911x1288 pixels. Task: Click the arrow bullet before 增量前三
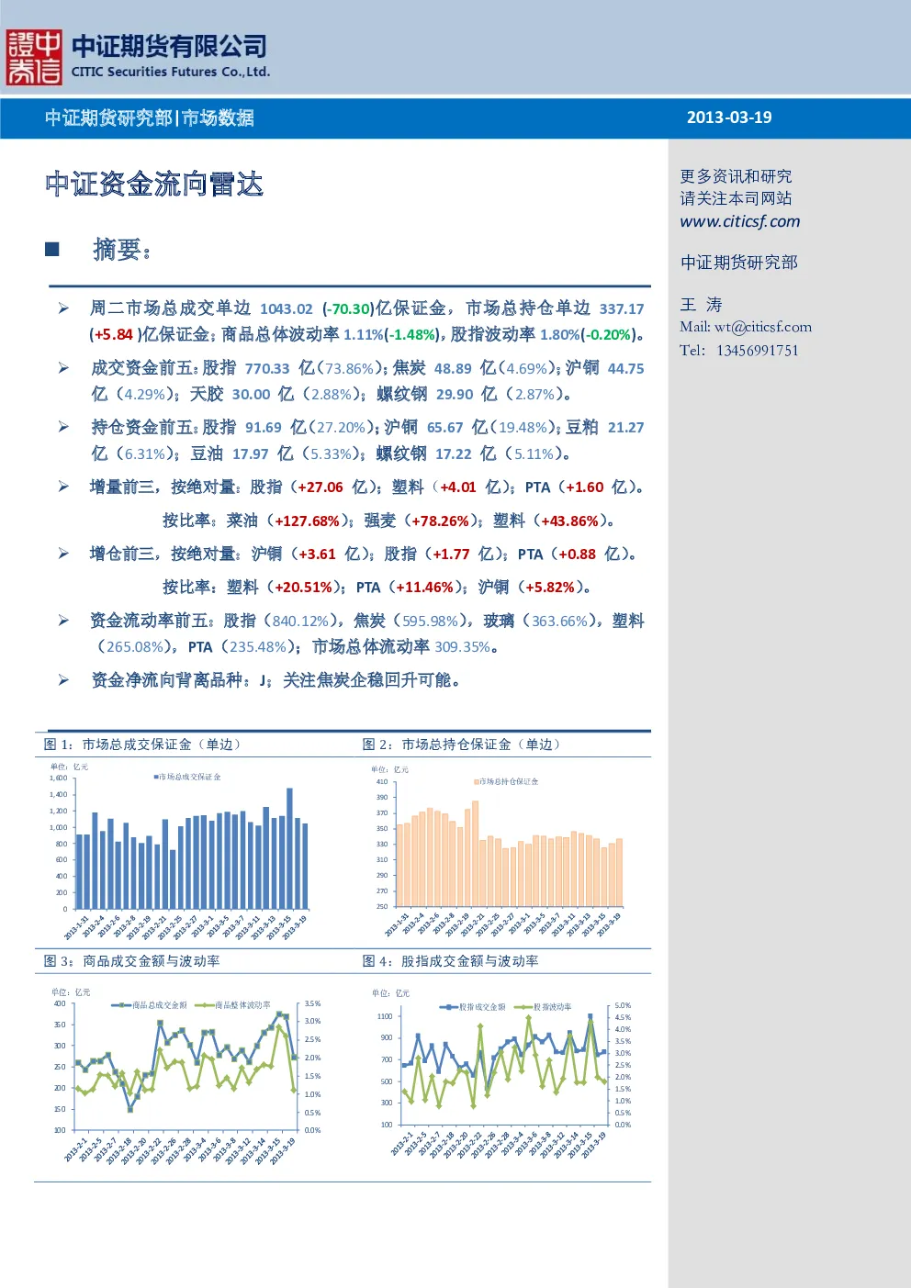(x=63, y=487)
